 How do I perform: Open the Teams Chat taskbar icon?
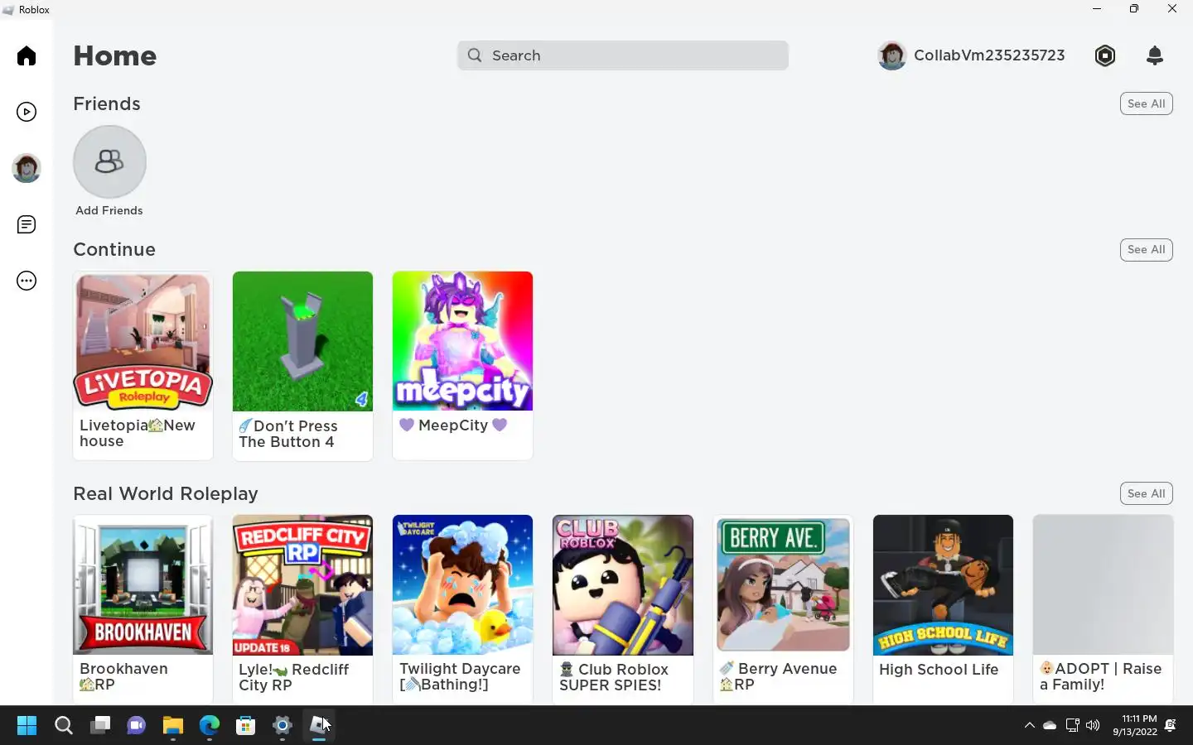137,726
